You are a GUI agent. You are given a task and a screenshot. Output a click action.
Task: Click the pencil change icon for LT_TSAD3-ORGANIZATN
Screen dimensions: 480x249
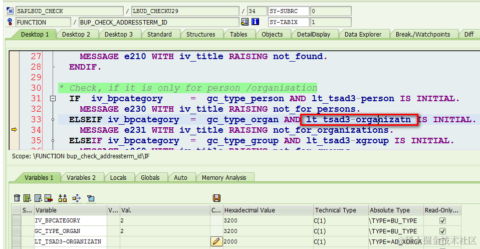(216, 241)
